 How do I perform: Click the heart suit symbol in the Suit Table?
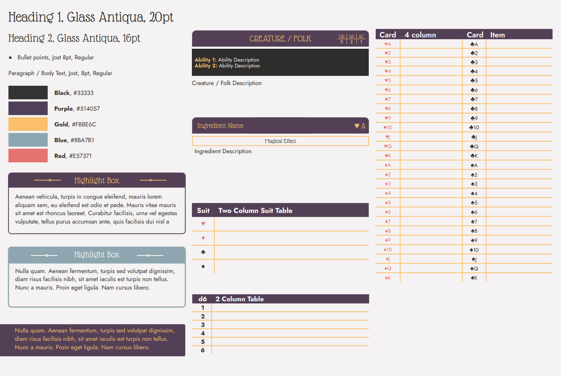click(203, 224)
